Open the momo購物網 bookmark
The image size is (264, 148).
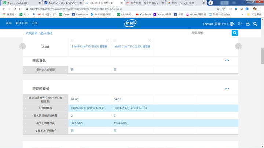[196, 14]
